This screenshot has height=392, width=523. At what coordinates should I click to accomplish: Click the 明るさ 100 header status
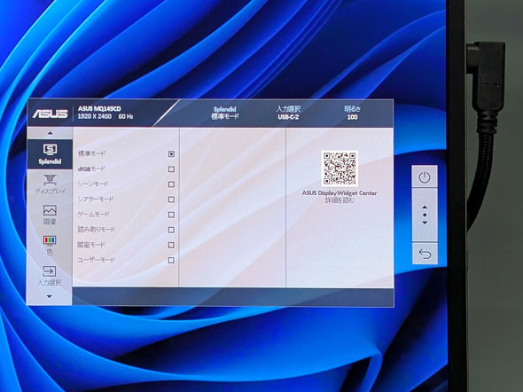[x=352, y=113]
